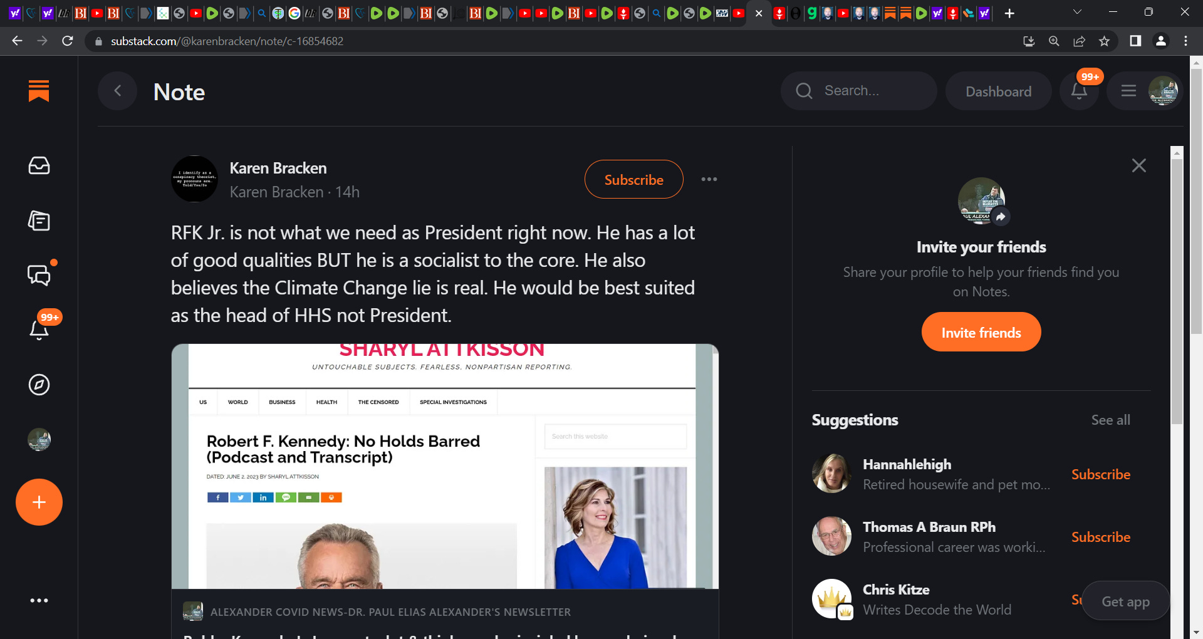Open Karen Bracken author name

click(278, 168)
